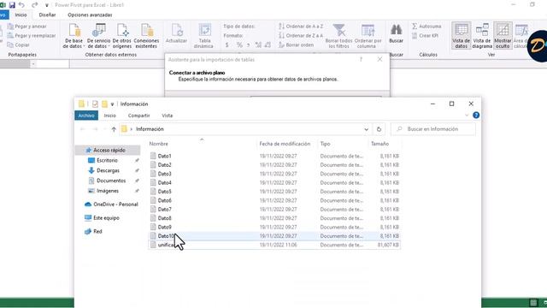Select the Dato7 file
This screenshot has width=547, height=308.
tap(274, 210)
